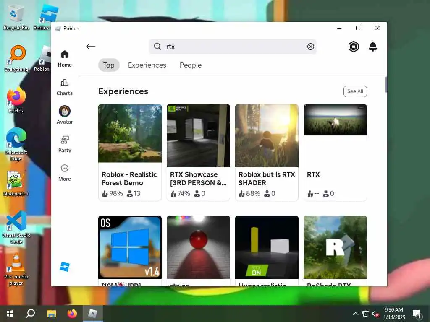This screenshot has width=430, height=322.
Task: Click the 'RTX Showcase [3RD PERSON &...' title
Action: [198, 179]
